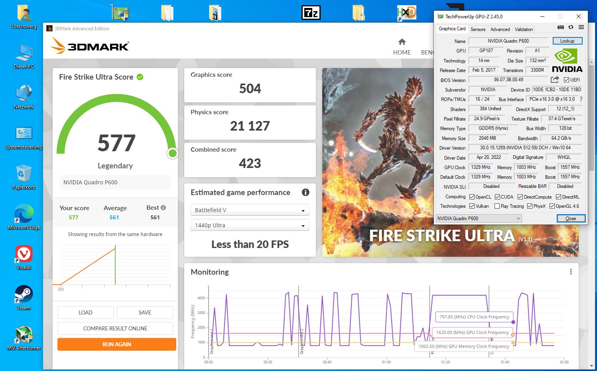Toggle the Ray Tracing checkbox
Screen dimensions: 597x371
pos(497,206)
